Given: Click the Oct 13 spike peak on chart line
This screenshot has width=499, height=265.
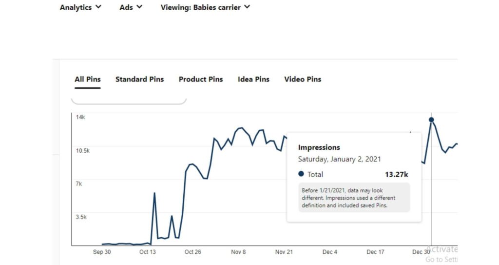Looking at the screenshot, I should click(154, 193).
